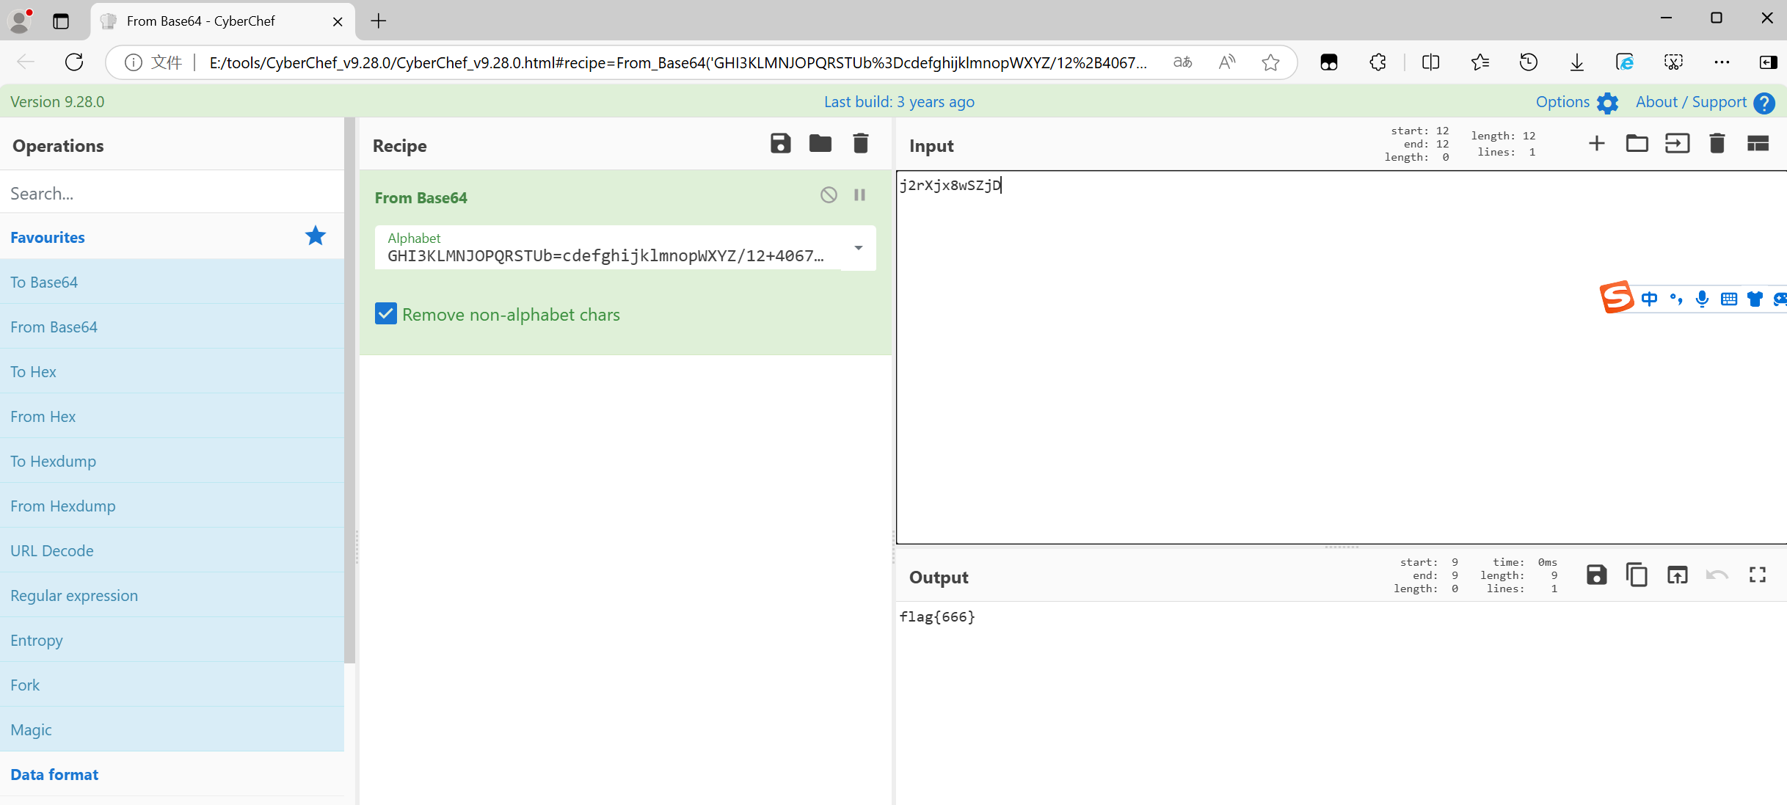Toggle Sogou input Chinese mode
Screen dimensions: 1787x805
[1649, 299]
